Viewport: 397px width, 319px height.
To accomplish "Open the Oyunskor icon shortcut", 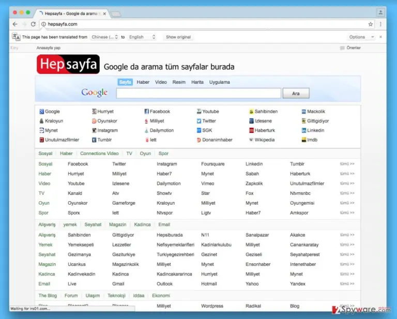I will coord(94,121).
